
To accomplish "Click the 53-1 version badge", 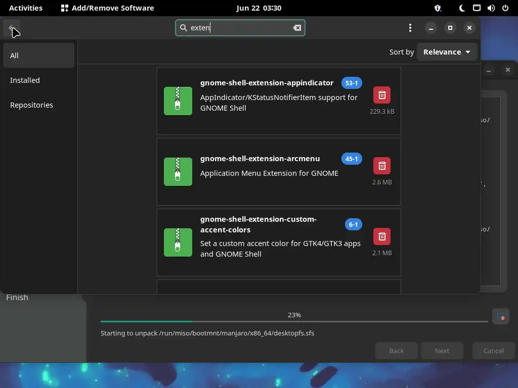I will click(x=352, y=83).
